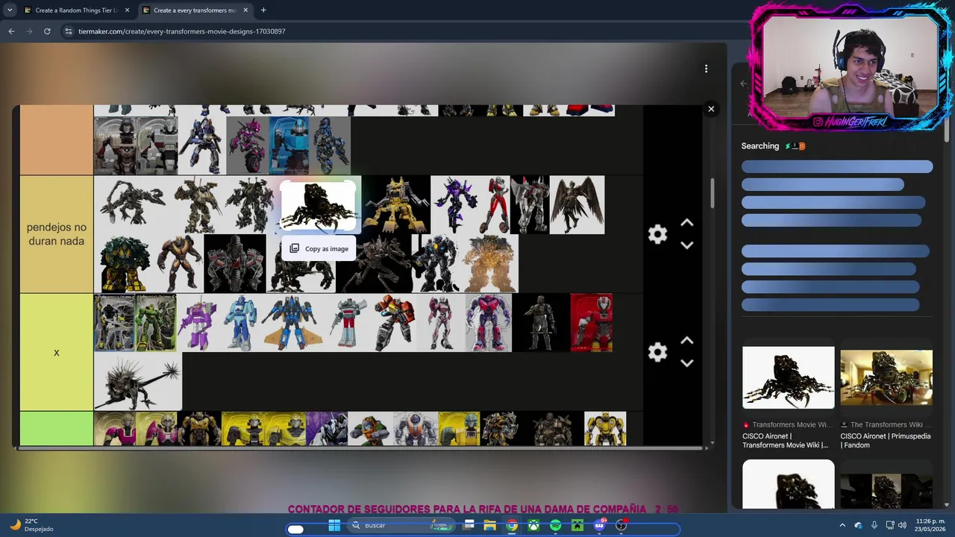Open CISCO Aironet Primuspedia Fandom result
Screen dimensions: 955x537
pos(886,398)
